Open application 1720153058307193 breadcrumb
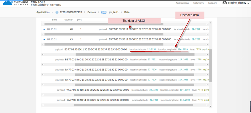This screenshot has height=113, width=251. coord(71,12)
